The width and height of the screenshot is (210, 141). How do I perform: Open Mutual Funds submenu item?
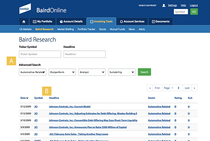tap(117, 29)
